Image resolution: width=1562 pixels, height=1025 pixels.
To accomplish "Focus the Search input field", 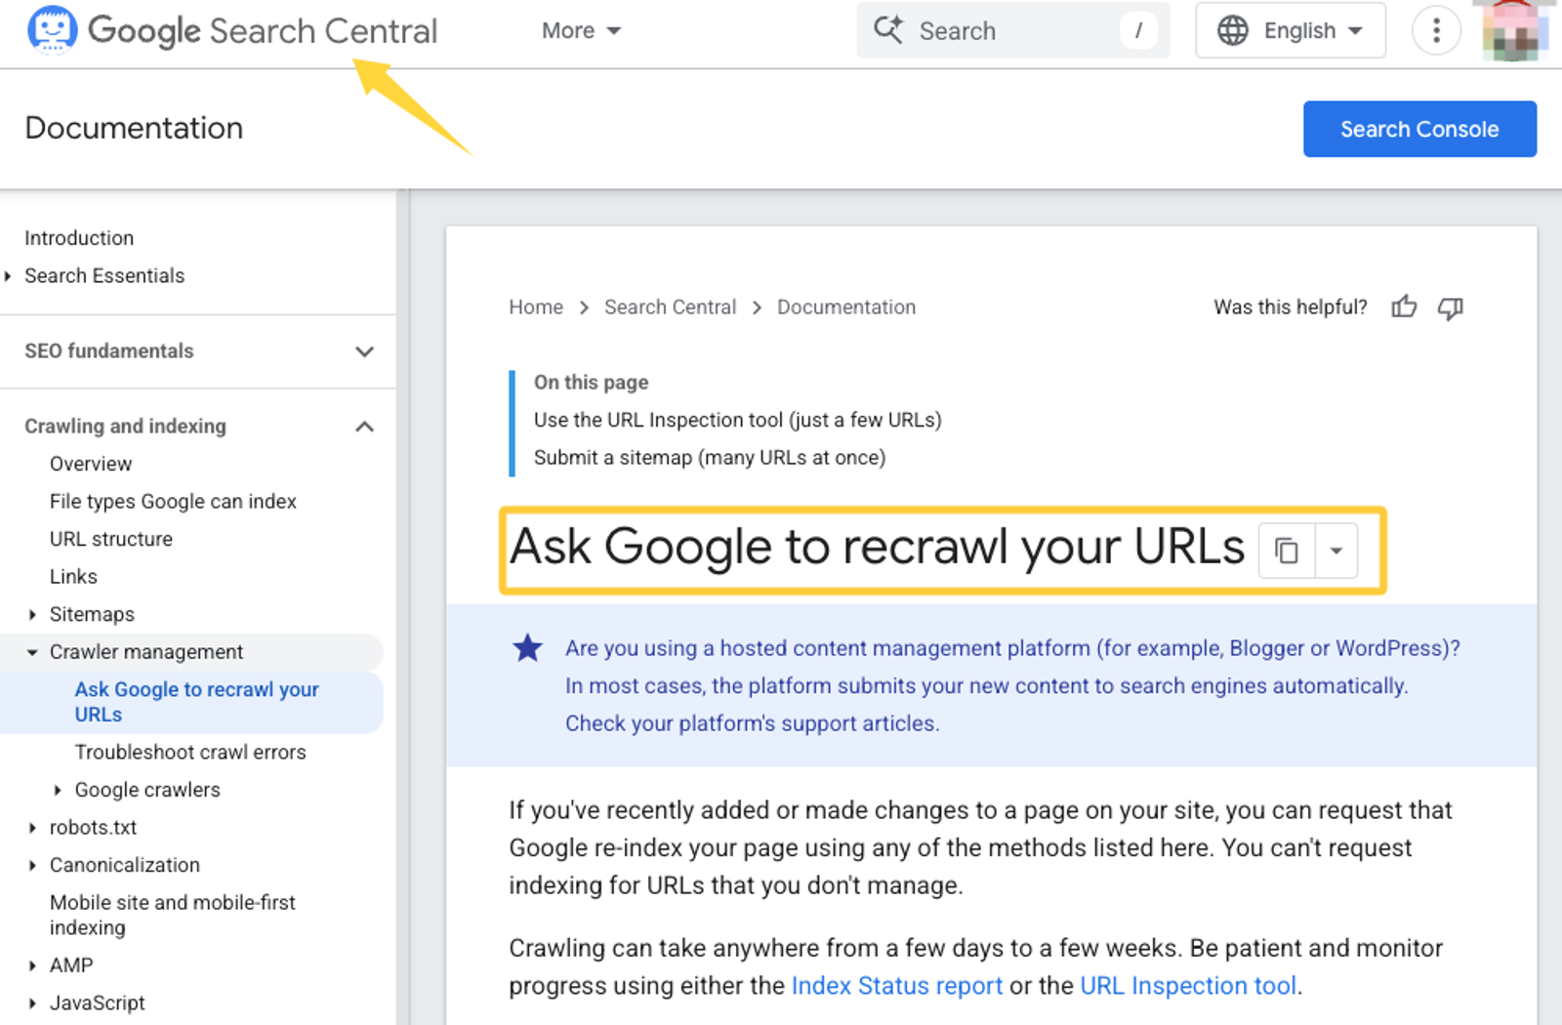I will 1012,30.
